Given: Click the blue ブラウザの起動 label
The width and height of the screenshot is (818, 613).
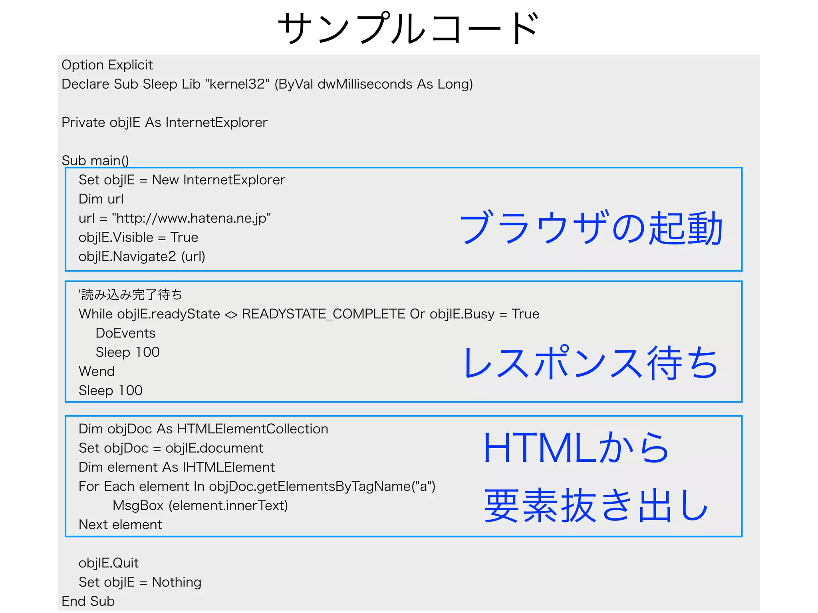Looking at the screenshot, I should click(591, 227).
